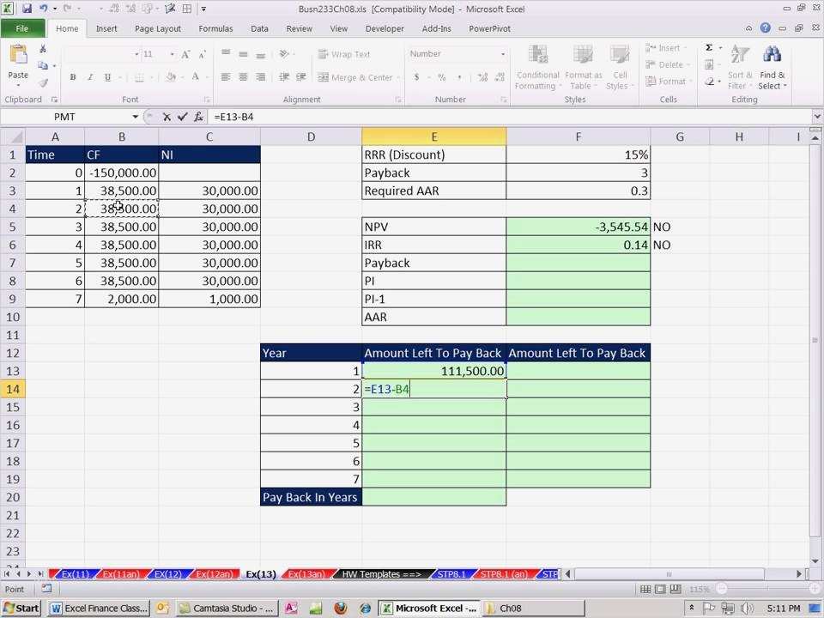Viewport: 824px width, 618px height.
Task: Open the Merge & Center dropdown arrow
Action: coord(398,78)
